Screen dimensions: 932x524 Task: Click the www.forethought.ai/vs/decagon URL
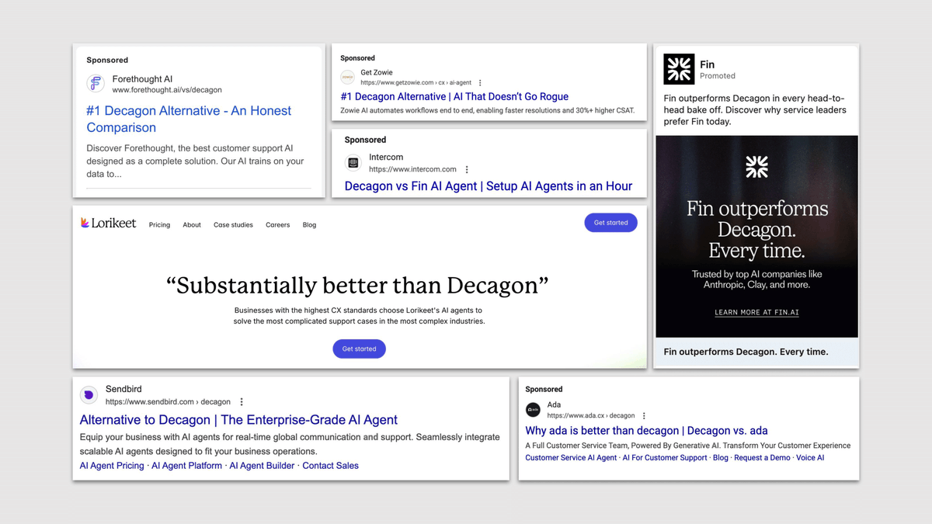[167, 90]
